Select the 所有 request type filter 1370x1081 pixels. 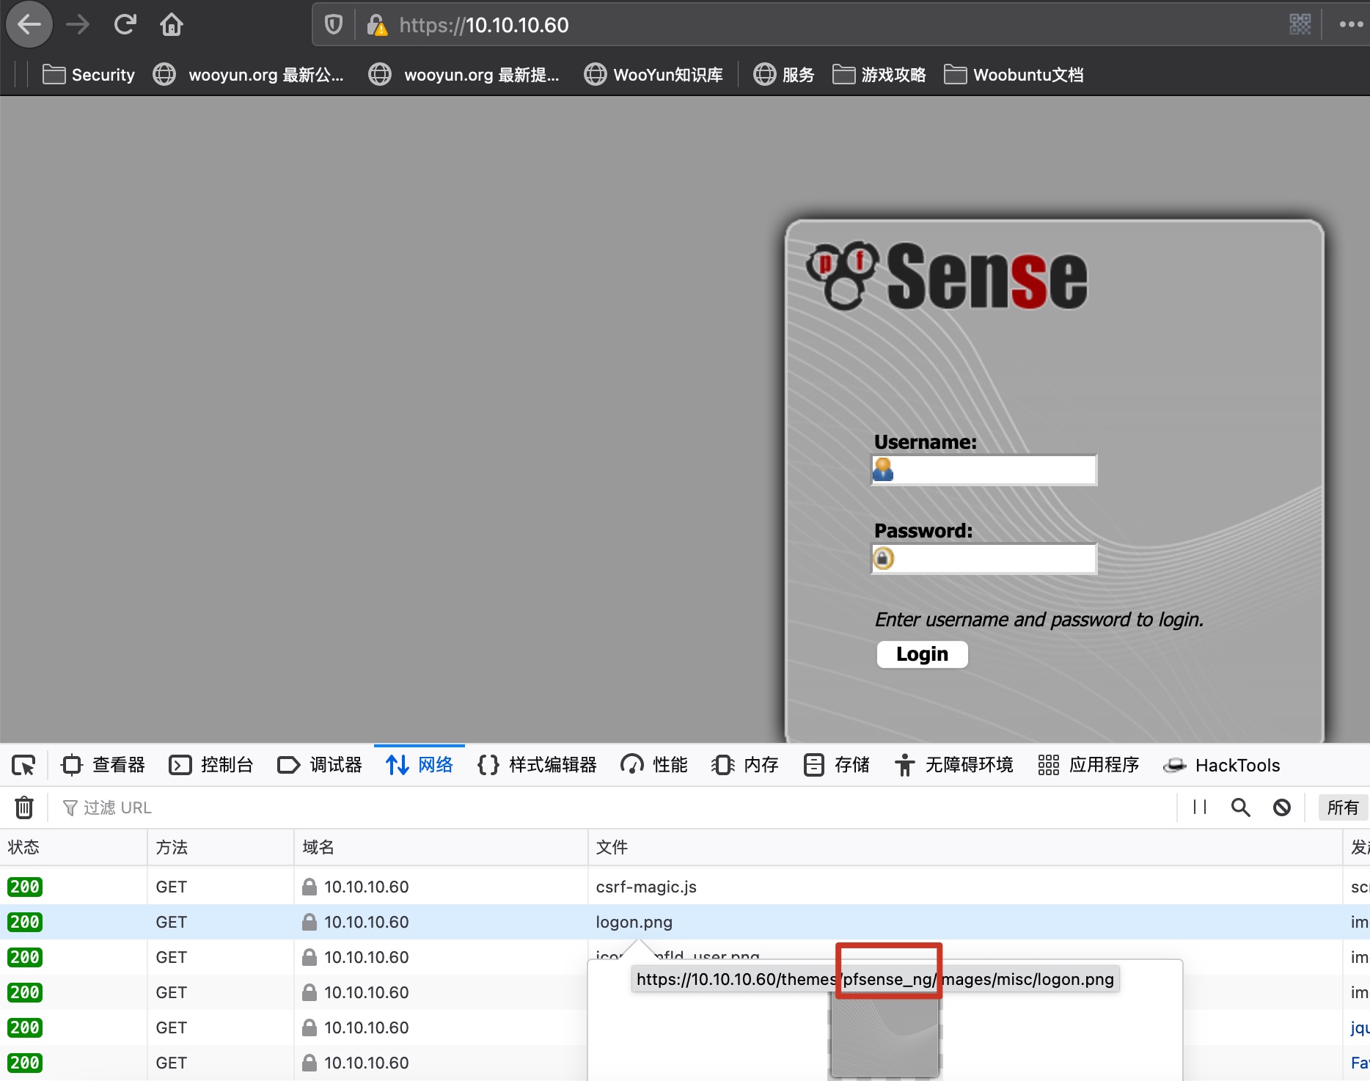coord(1343,807)
